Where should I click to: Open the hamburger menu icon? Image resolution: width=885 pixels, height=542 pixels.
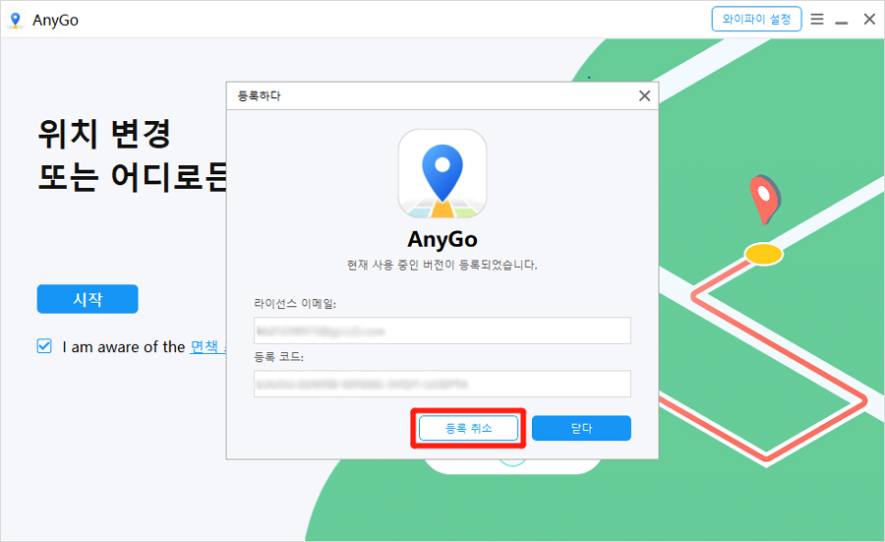[817, 20]
